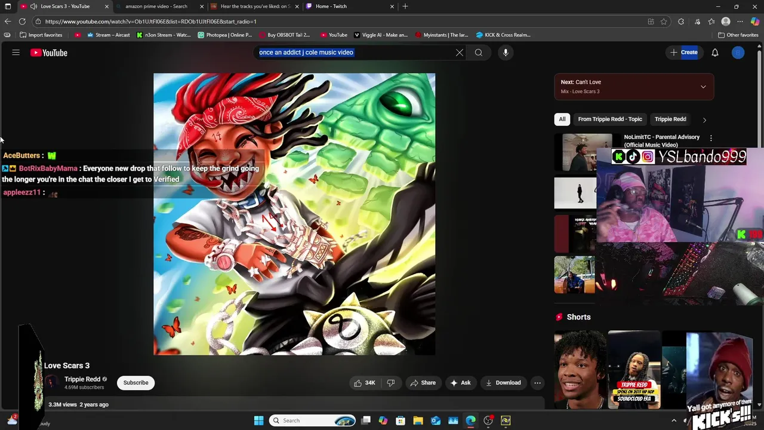Bookmark this page with star icon
The width and height of the screenshot is (764, 430).
(x=664, y=21)
